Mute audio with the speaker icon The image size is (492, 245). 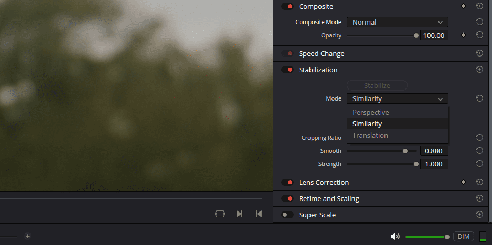tap(395, 236)
